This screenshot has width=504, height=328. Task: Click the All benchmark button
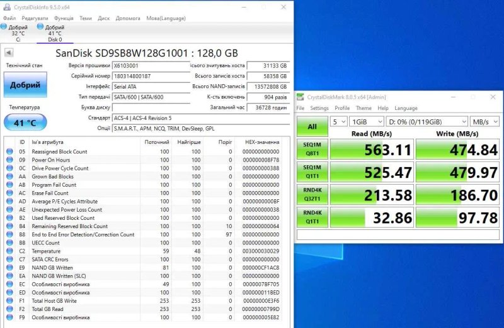tap(312, 126)
